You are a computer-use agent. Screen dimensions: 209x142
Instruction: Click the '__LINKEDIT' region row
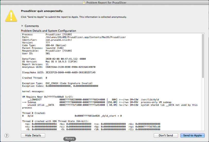pyautogui.click(x=93, y=100)
